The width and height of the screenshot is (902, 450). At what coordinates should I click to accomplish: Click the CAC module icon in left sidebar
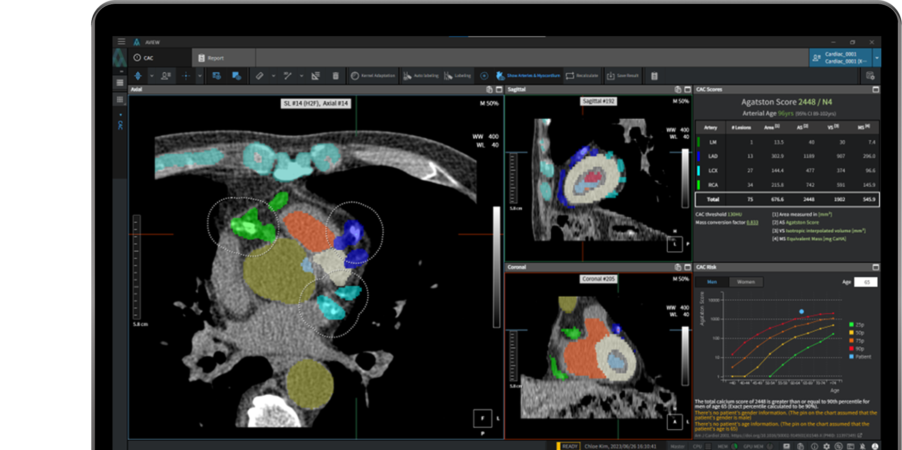[x=120, y=125]
